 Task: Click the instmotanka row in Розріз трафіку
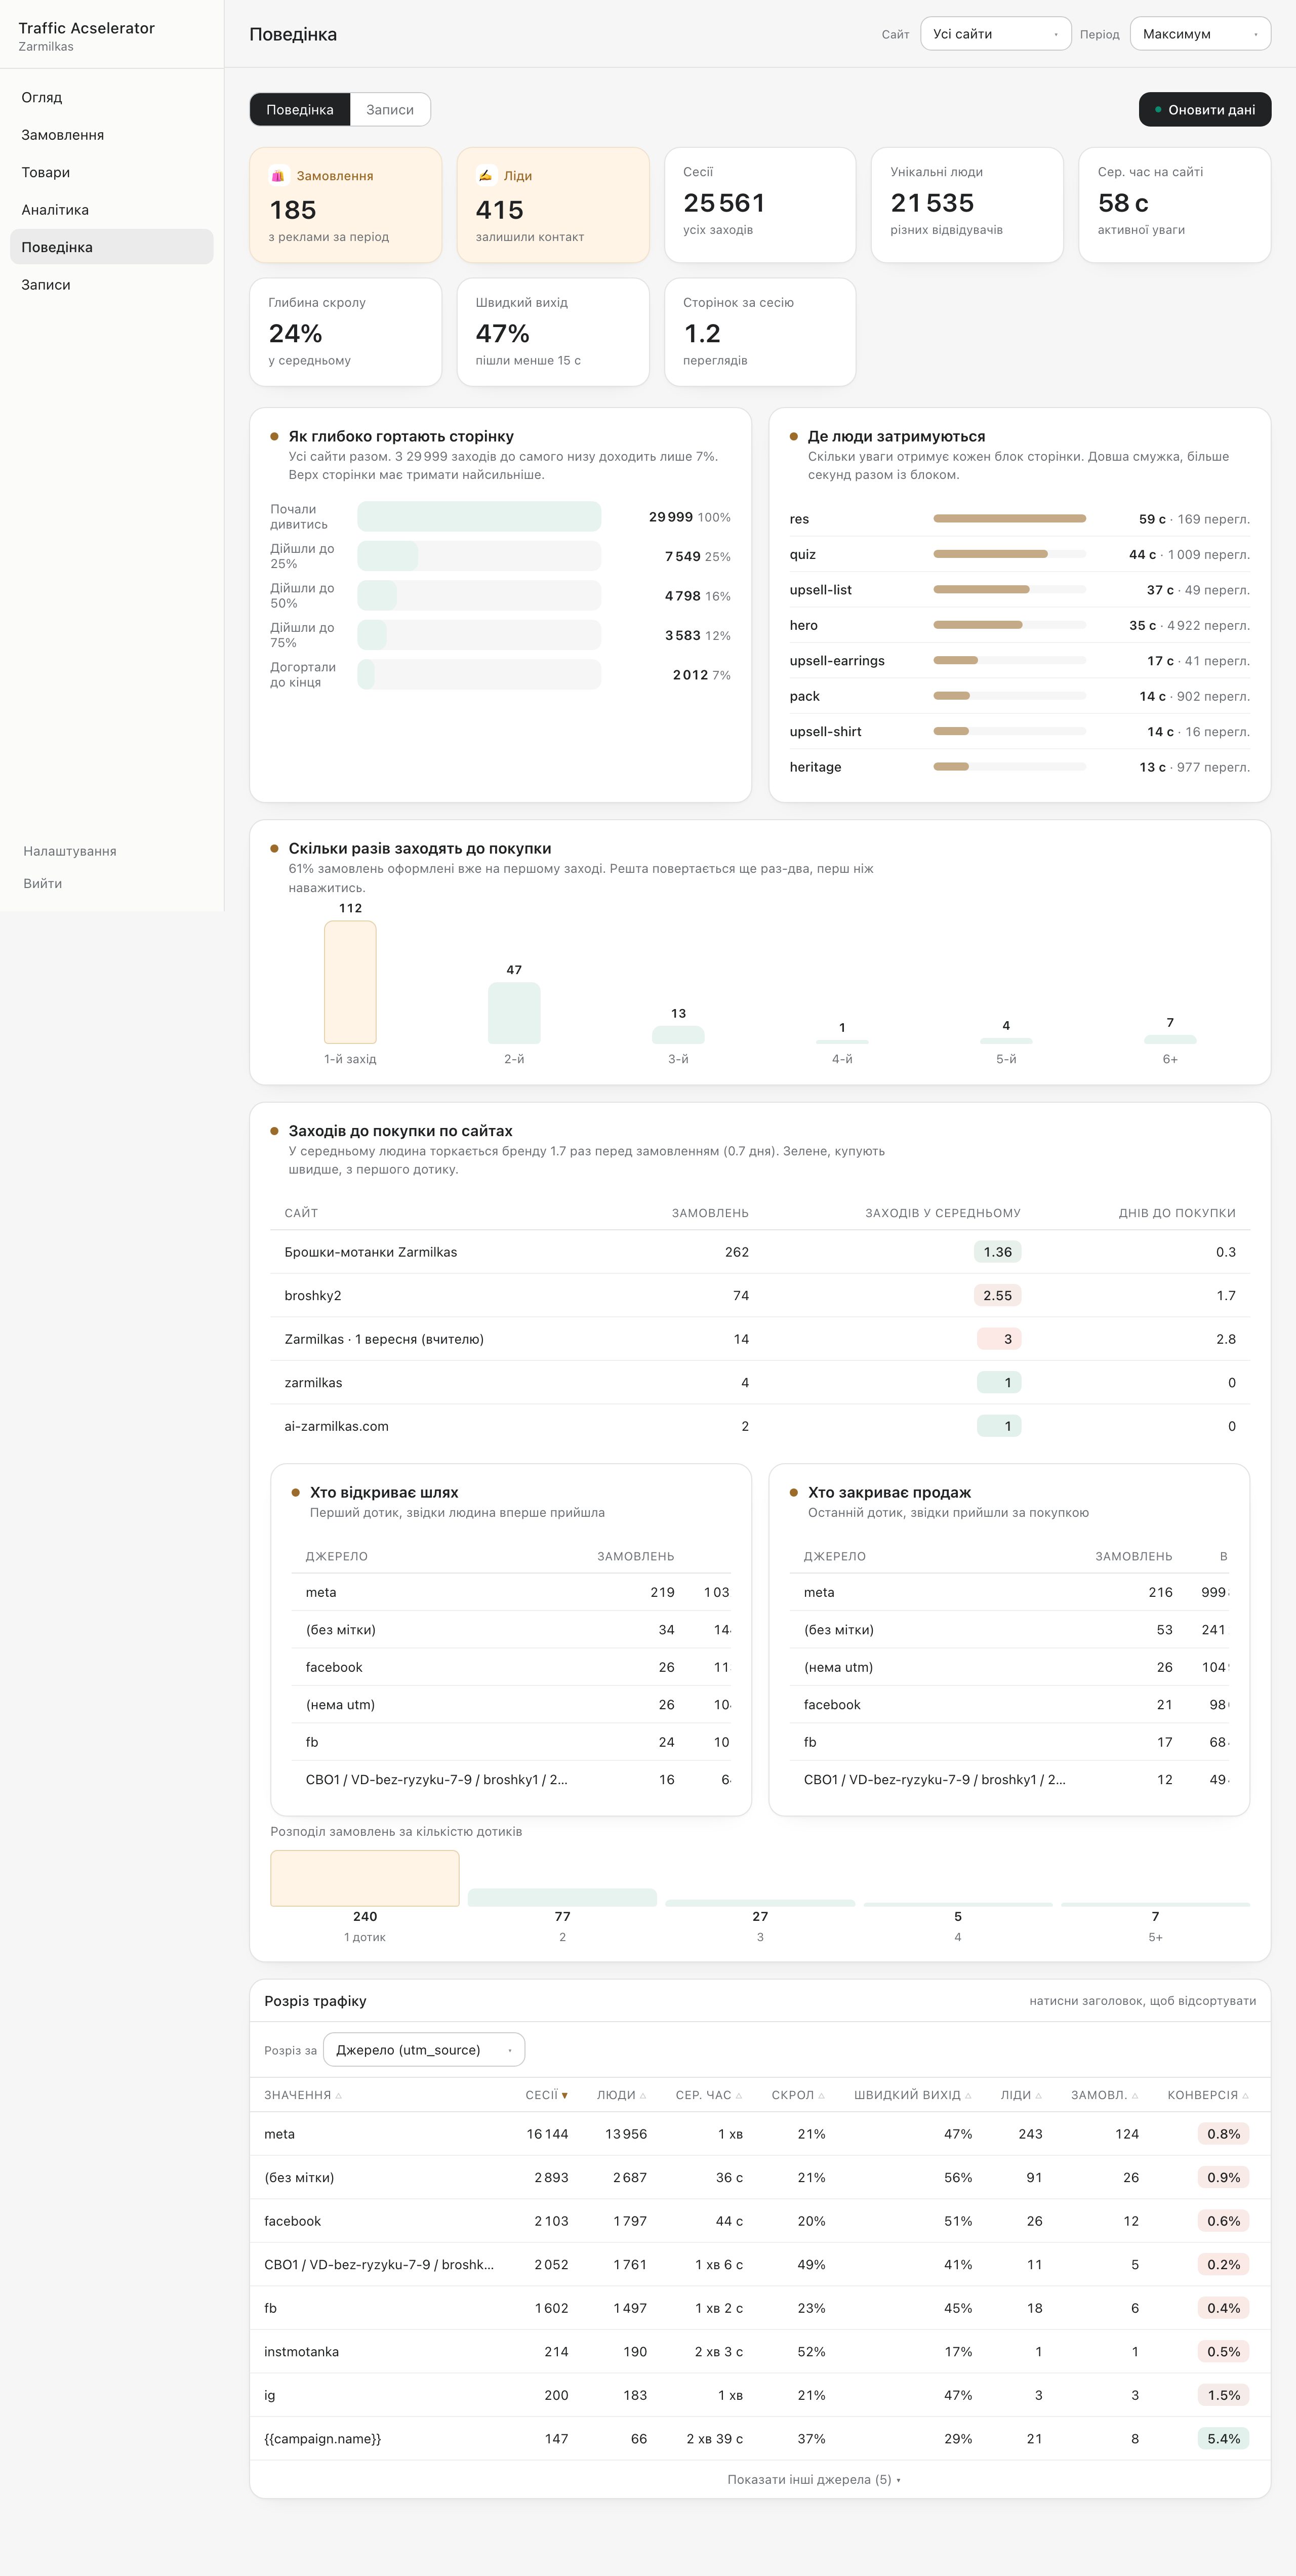point(760,2352)
